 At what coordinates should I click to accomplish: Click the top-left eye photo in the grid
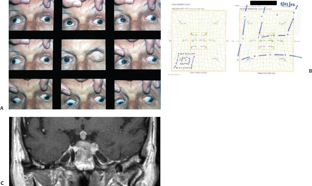[31, 15]
